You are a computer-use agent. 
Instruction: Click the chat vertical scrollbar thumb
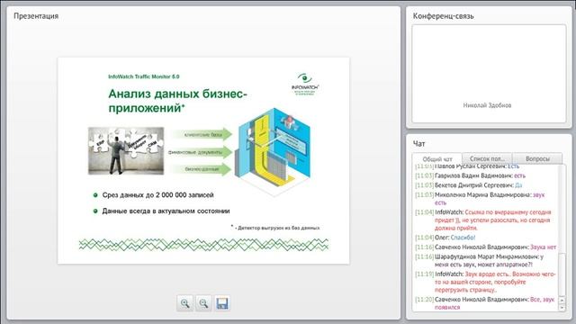pyautogui.click(x=562, y=274)
